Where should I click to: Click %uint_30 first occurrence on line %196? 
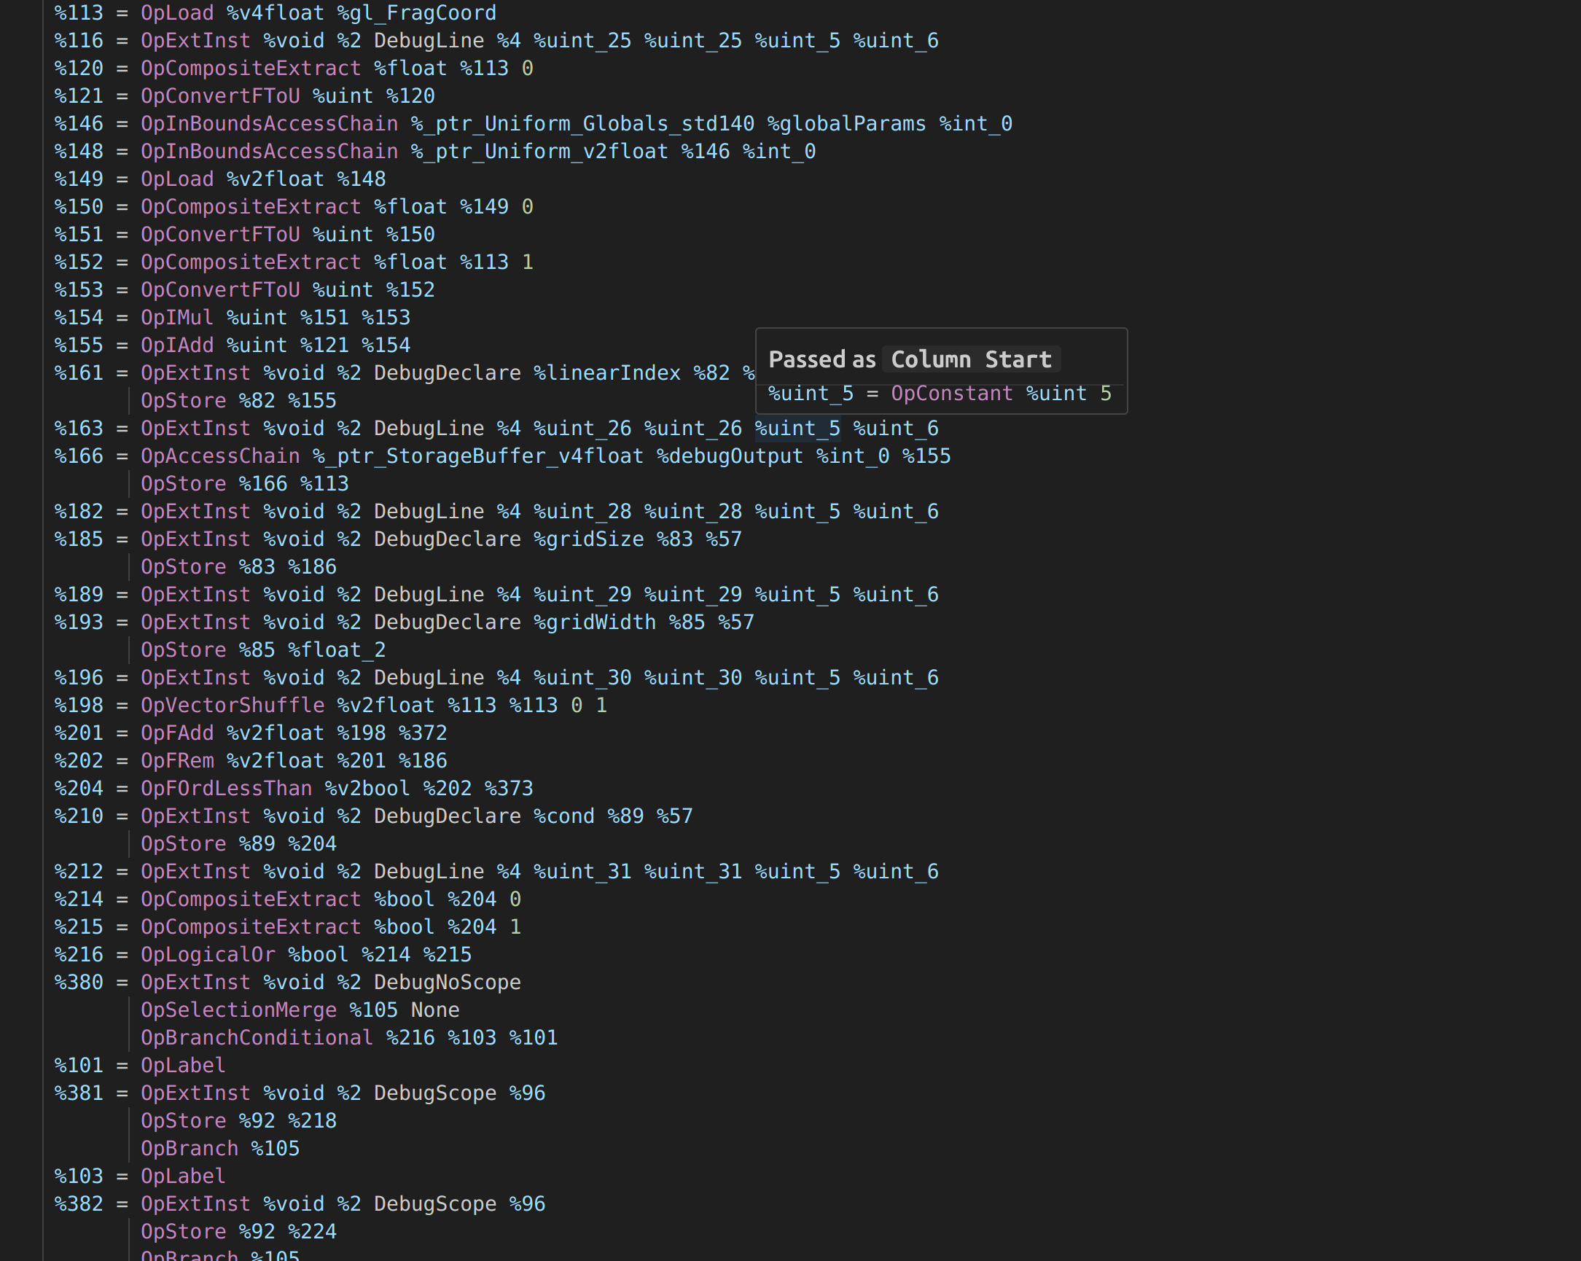(x=582, y=678)
